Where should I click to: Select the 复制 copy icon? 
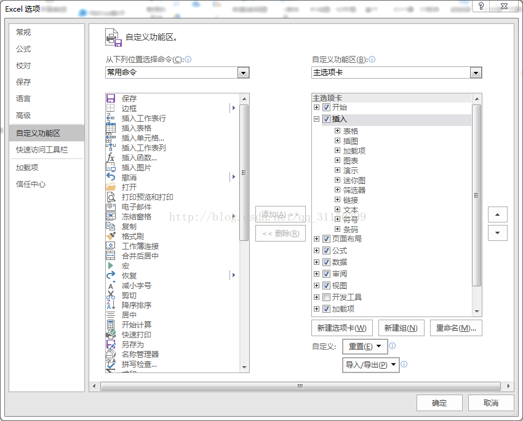(x=111, y=226)
